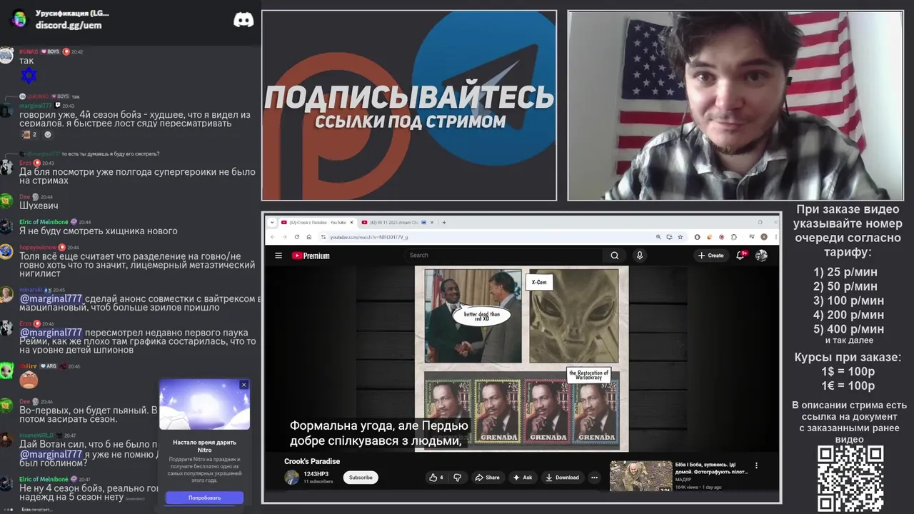Click the browser profile avatar in toolbar
This screenshot has height=514, width=914.
763,237
